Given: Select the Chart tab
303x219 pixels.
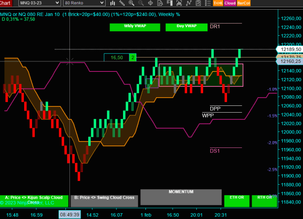Looking at the screenshot, I should (x=5, y=3).
